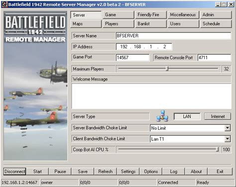This screenshot has width=236, height=187.
Task: Click the Remote Console Port field
Action: point(214,58)
